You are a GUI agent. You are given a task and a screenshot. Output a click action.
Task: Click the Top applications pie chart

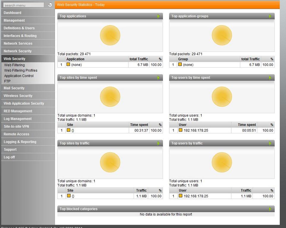pos(110,36)
